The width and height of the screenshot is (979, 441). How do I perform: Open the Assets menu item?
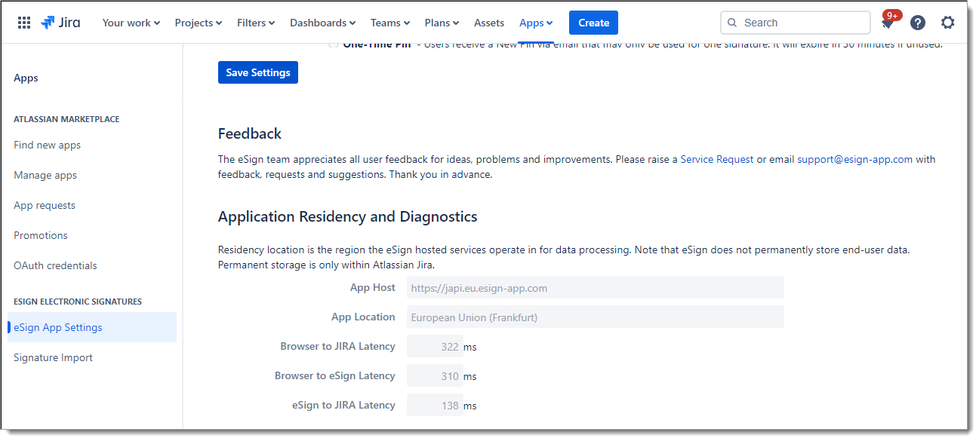[489, 23]
